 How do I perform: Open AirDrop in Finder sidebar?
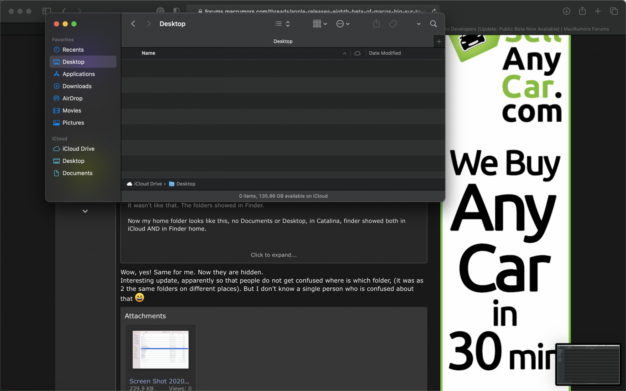tap(83, 99)
